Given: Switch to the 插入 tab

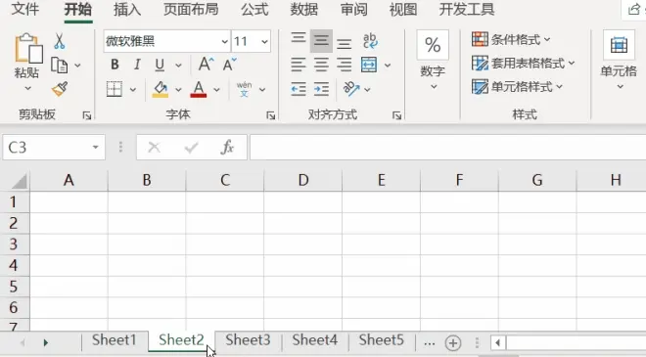Looking at the screenshot, I should coord(127,9).
